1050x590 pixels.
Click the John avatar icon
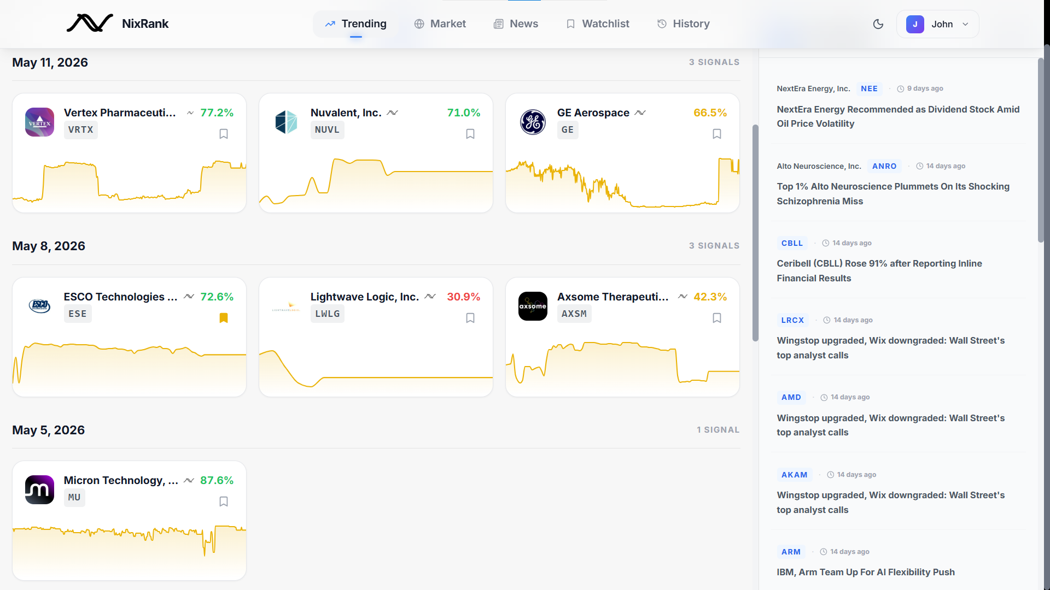point(915,24)
